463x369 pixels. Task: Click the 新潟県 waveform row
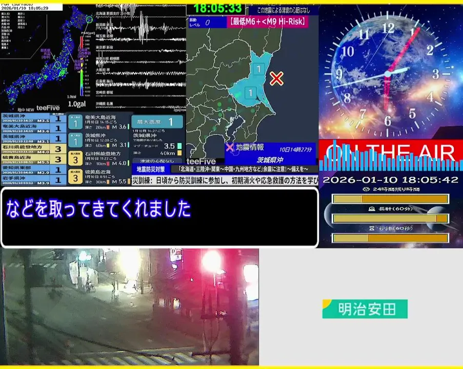140,28
